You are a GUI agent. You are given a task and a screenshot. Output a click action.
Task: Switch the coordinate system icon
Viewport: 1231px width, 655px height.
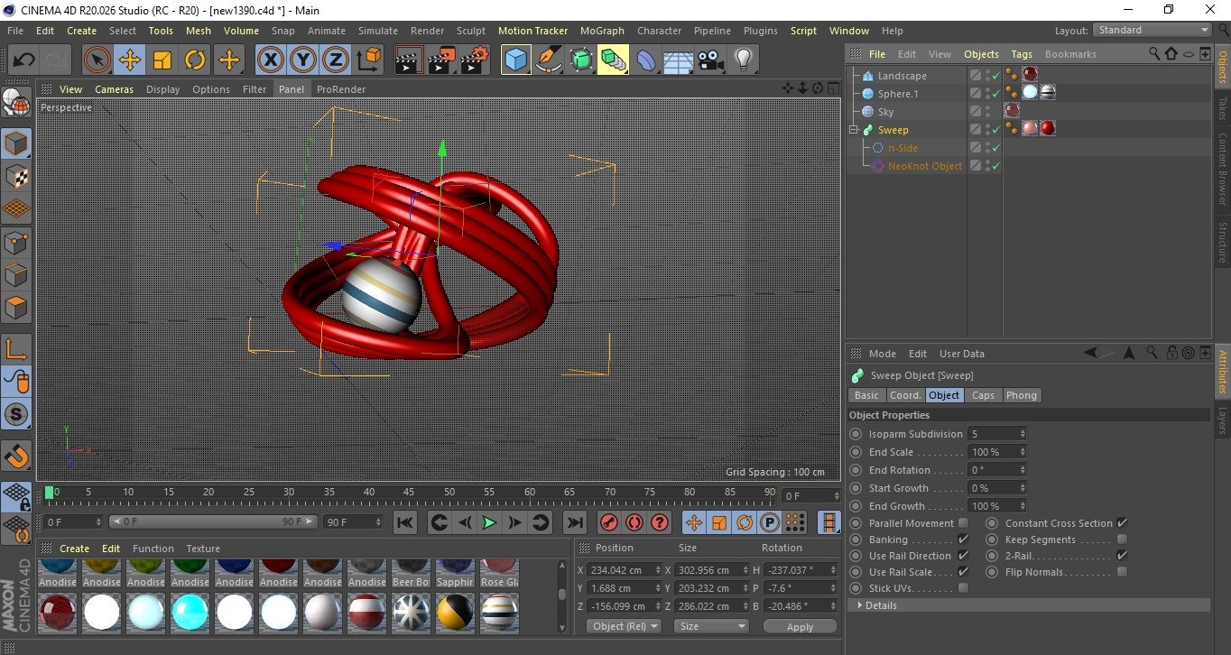[x=368, y=60]
